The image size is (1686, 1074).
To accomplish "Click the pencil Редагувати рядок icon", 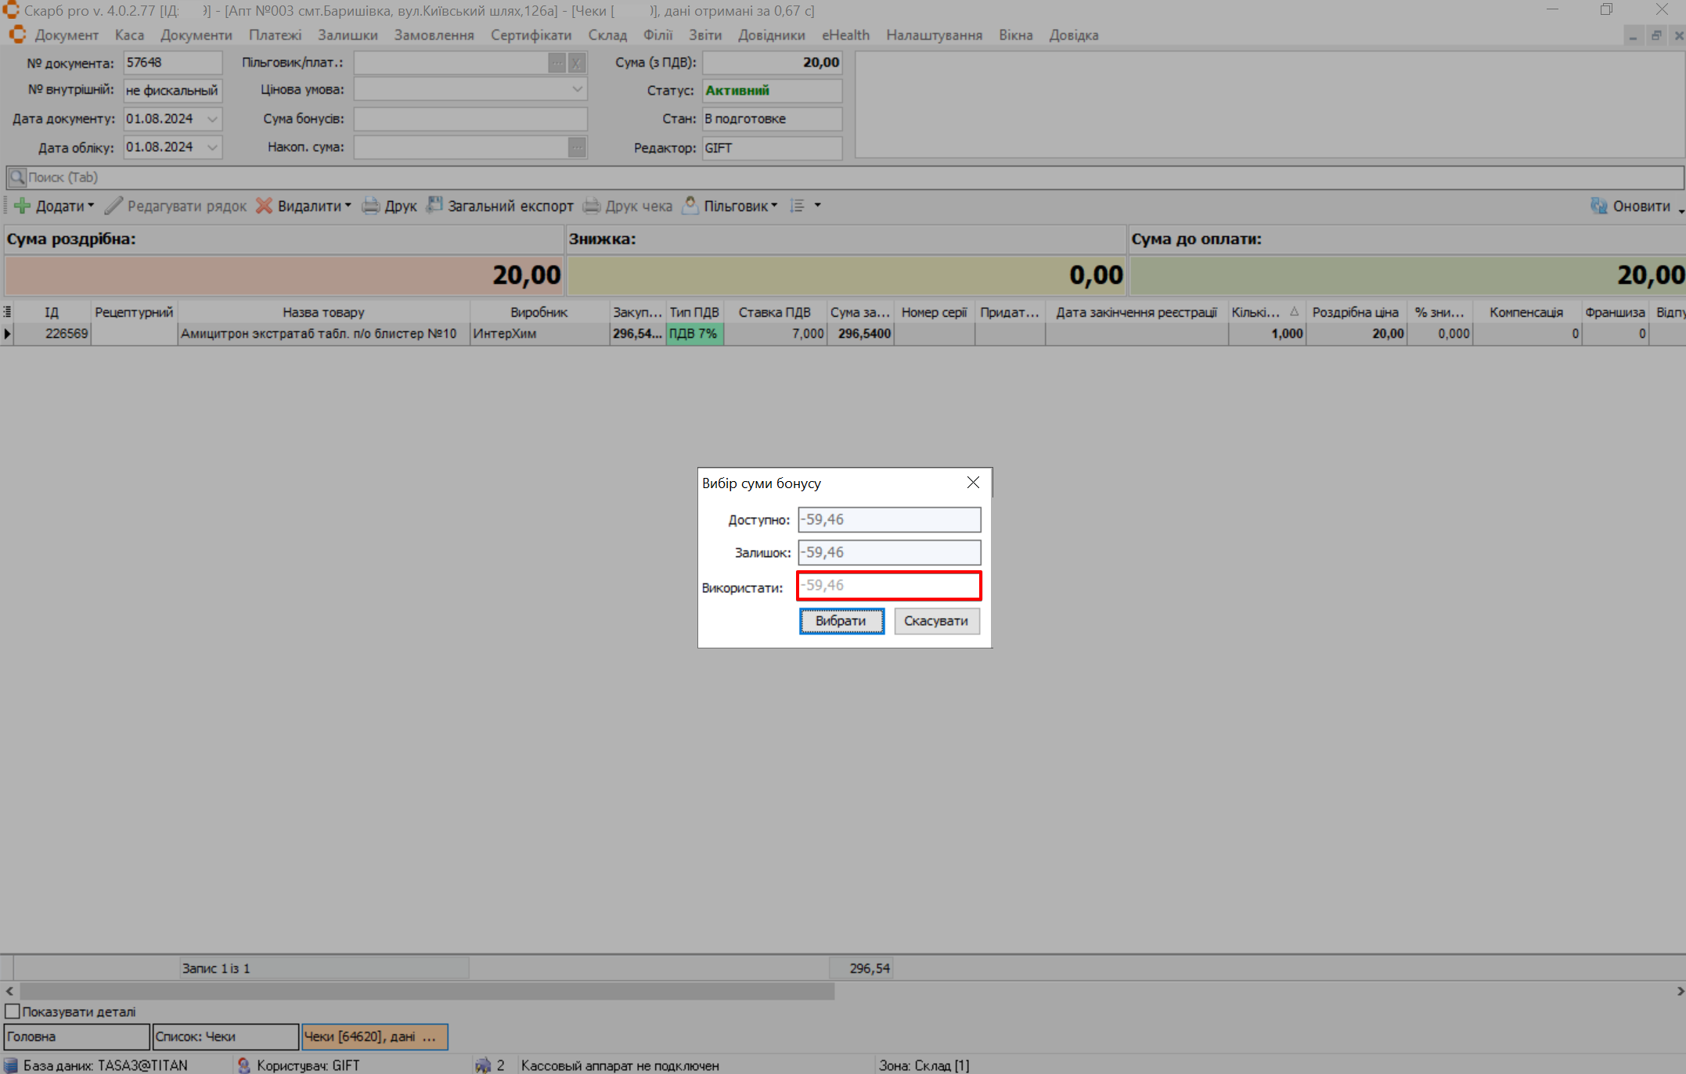I will [114, 206].
